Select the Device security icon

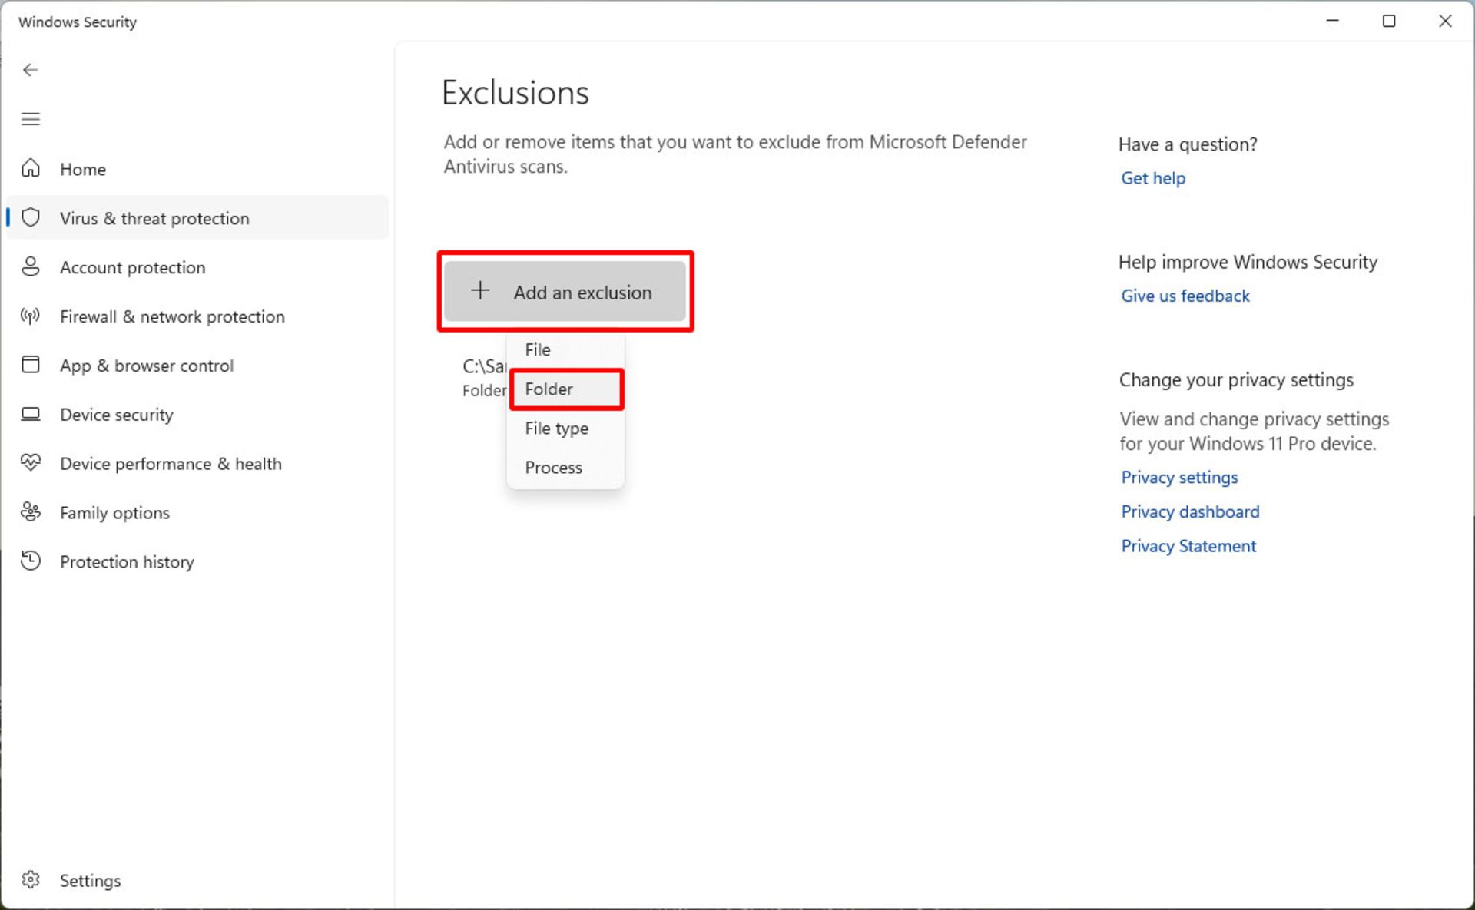31,413
